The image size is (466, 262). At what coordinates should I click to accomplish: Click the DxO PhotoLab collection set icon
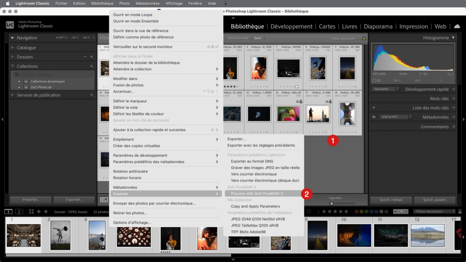pyautogui.click(x=26, y=88)
